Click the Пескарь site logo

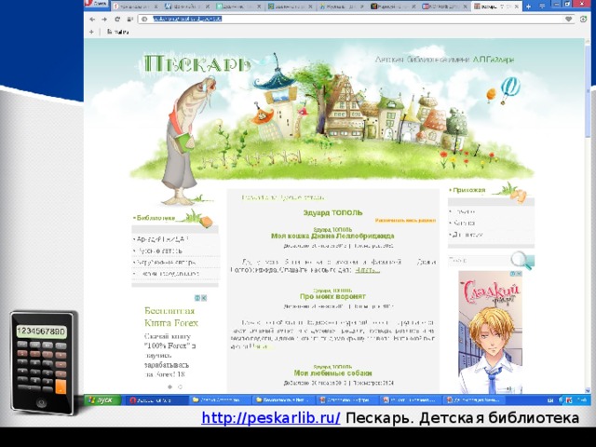pyautogui.click(x=197, y=63)
